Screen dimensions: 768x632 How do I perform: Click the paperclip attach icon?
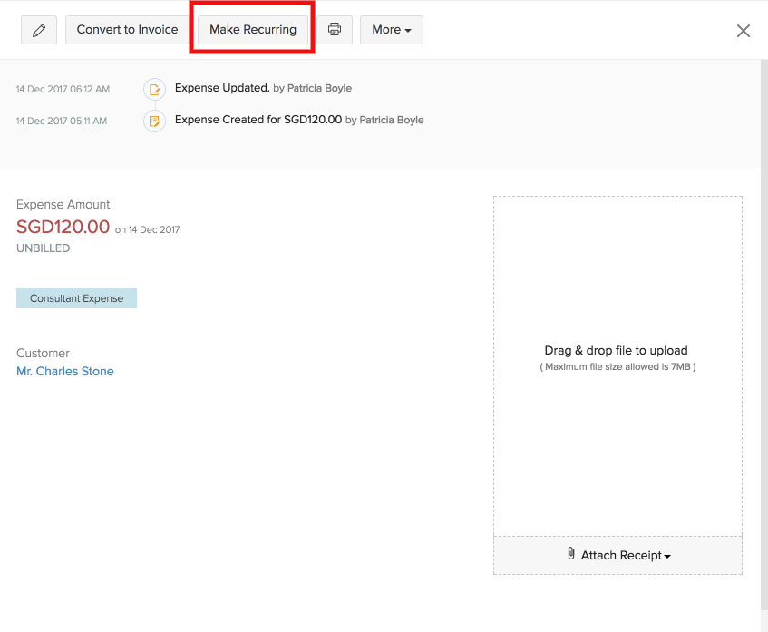pos(571,554)
